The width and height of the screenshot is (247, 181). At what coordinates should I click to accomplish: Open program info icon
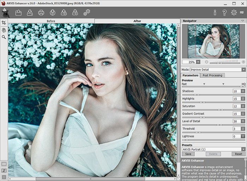coord(215,13)
